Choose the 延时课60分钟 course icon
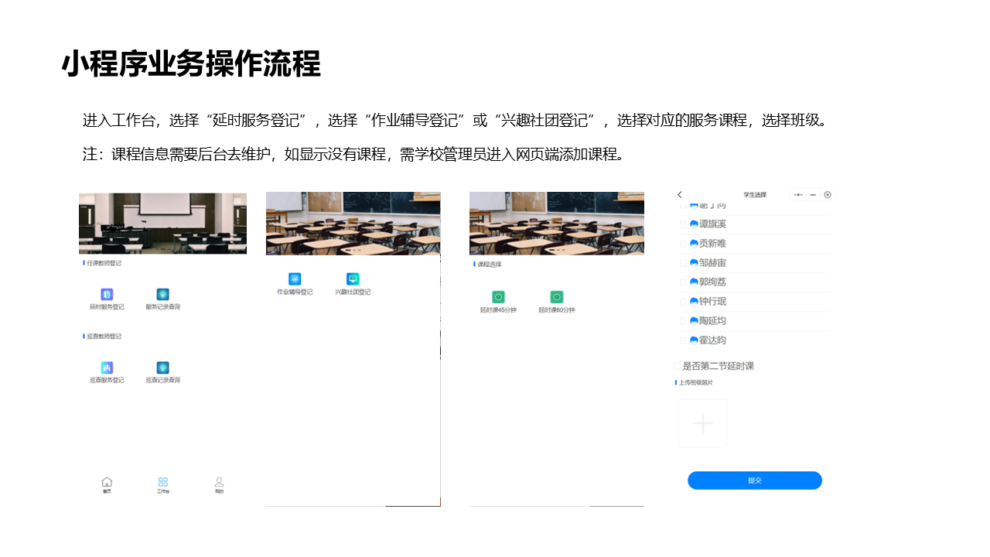The image size is (990, 557). click(x=556, y=297)
